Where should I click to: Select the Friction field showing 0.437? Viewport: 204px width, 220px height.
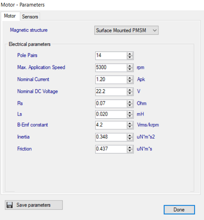pyautogui.click(x=111, y=149)
